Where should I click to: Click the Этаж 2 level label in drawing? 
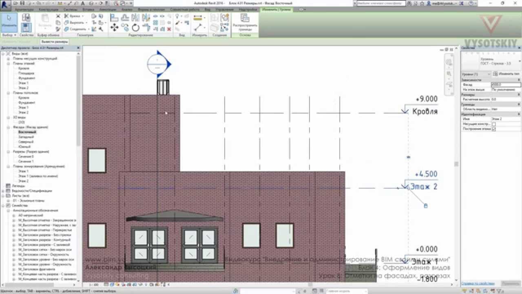(424, 187)
